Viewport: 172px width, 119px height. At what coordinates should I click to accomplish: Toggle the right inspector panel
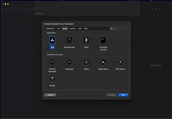click(169, 4)
